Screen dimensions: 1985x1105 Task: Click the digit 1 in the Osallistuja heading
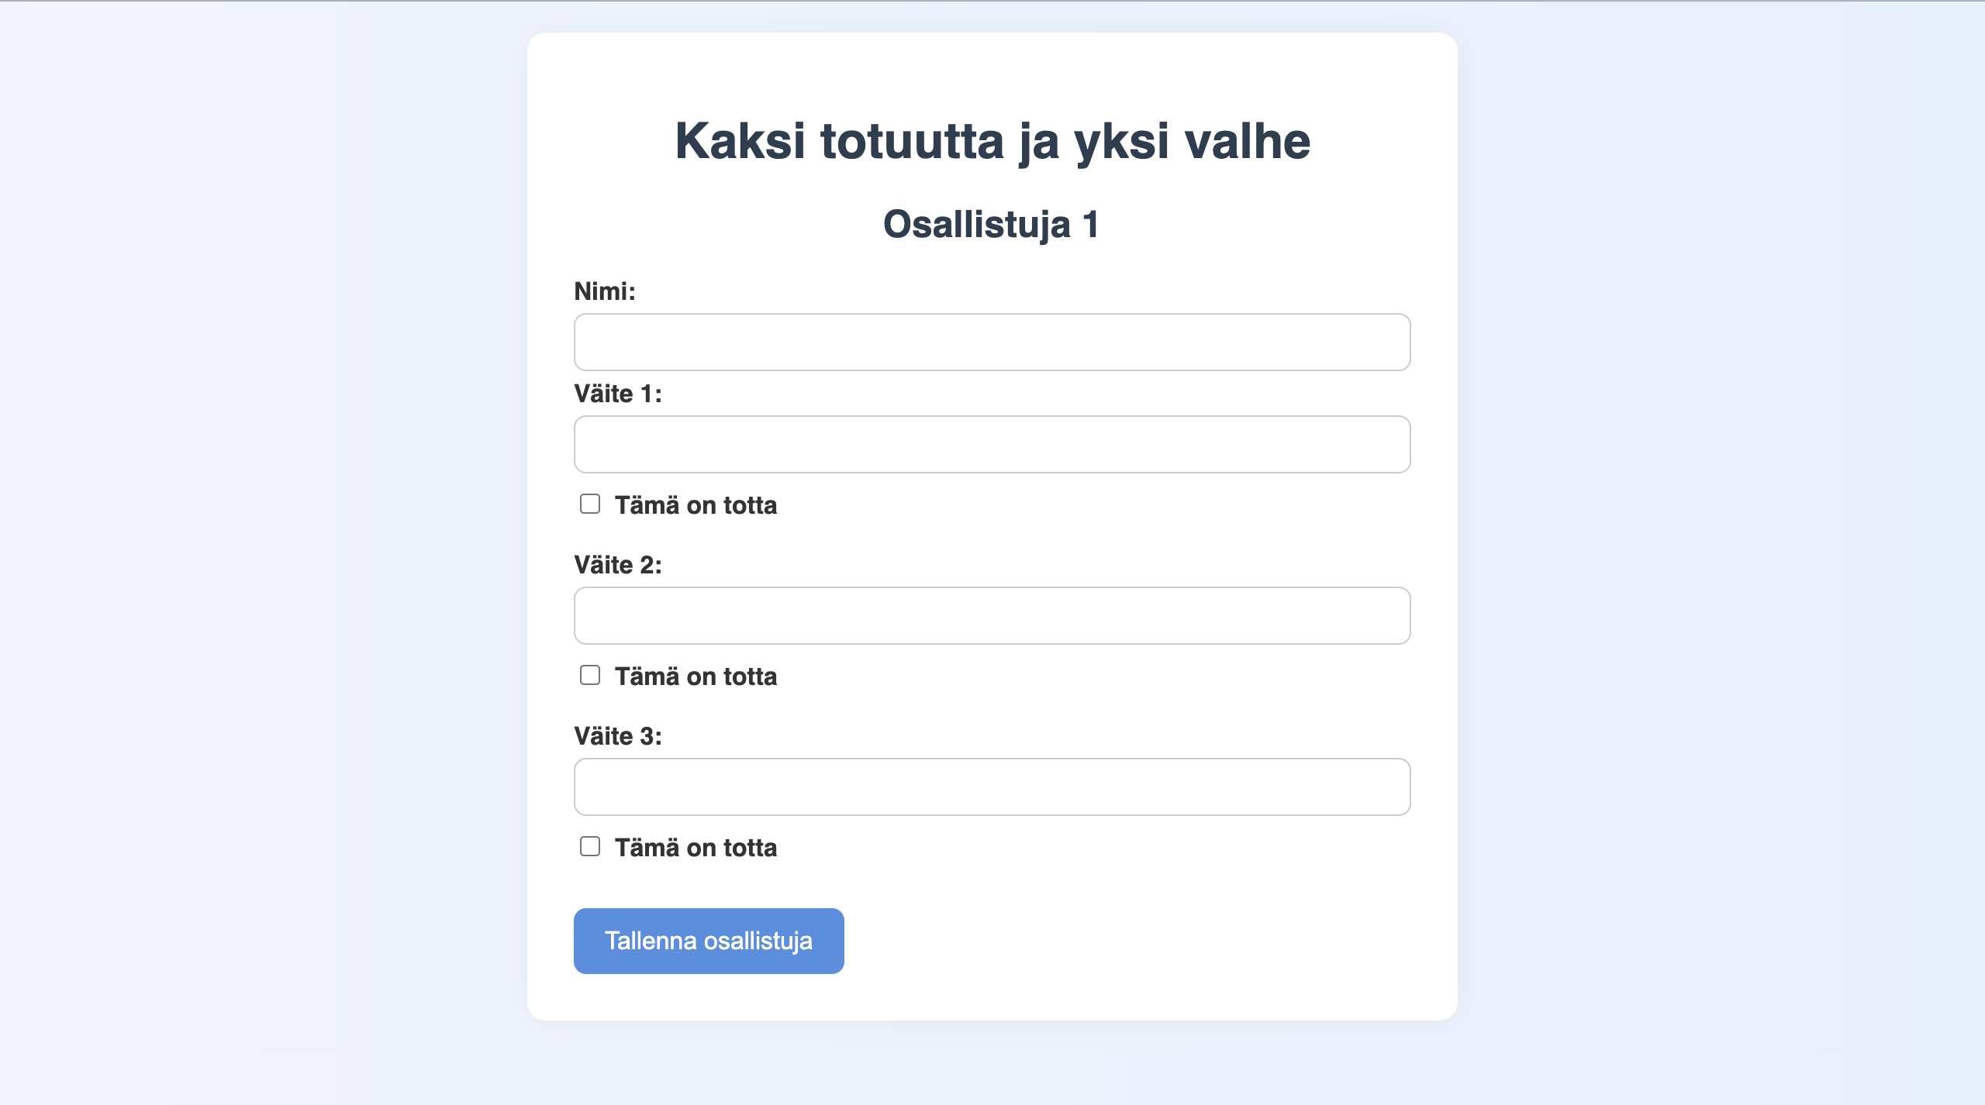[1091, 225]
